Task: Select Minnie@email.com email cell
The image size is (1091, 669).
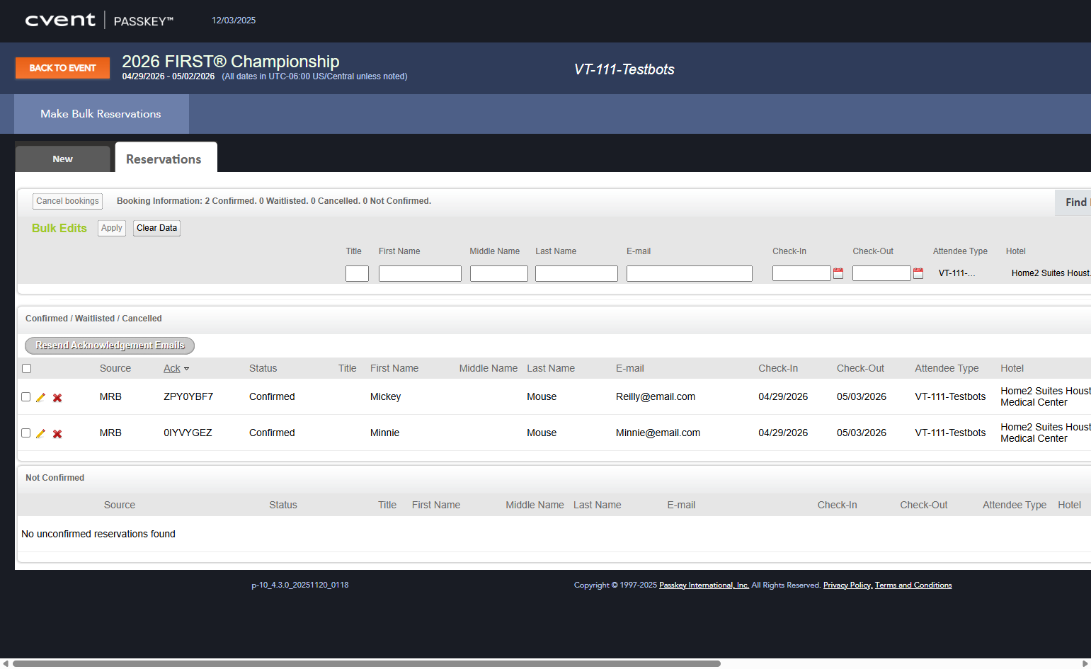Action: [x=658, y=433]
